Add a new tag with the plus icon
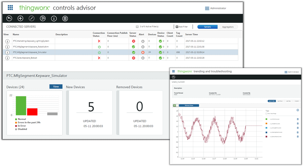The image size is (303, 166). click(298, 110)
